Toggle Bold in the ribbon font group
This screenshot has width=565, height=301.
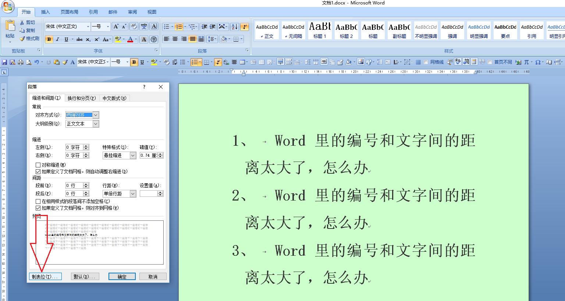coord(49,39)
